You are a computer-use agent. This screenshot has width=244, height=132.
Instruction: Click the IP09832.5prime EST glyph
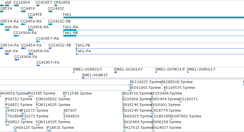coord(7,108)
